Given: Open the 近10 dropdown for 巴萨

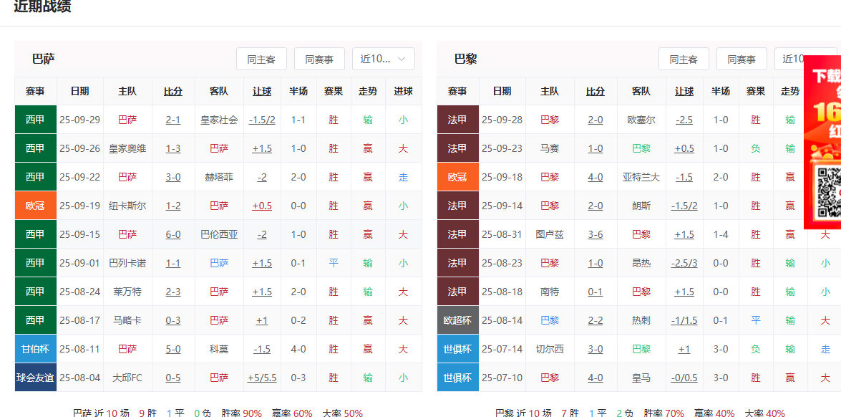Looking at the screenshot, I should click(384, 59).
